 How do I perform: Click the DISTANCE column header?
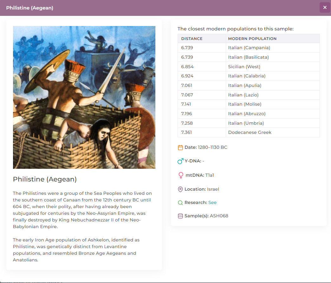202,39
